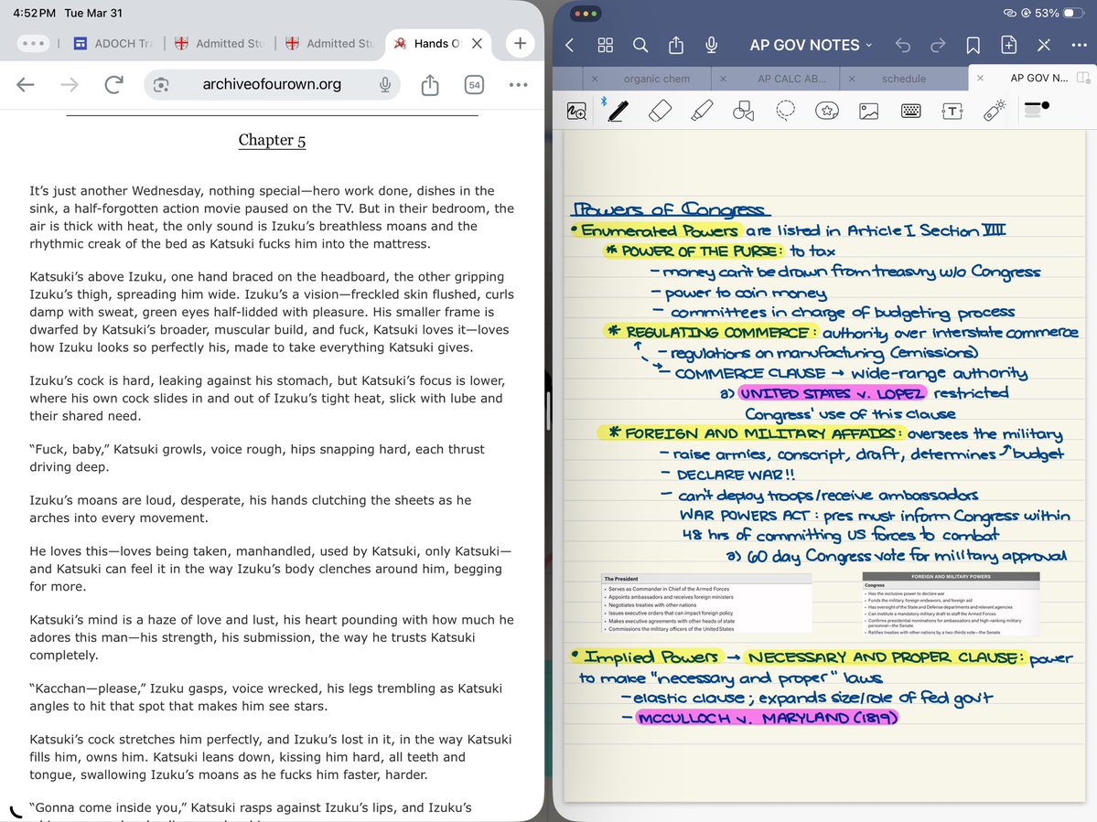Select the Eraser tool
This screenshot has height=822, width=1097.
point(660,111)
